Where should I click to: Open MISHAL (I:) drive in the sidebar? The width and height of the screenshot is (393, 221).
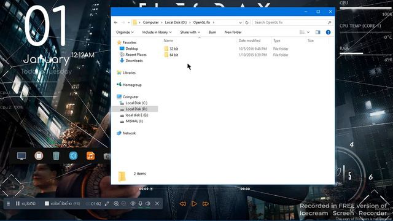tap(134, 121)
